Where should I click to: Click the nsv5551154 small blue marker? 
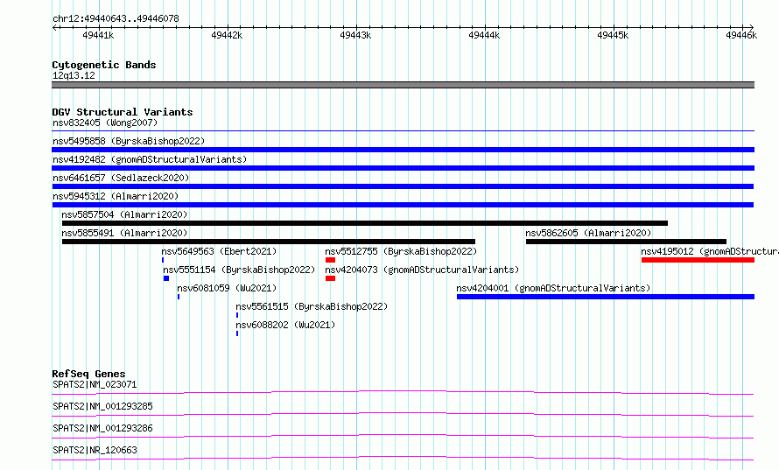coord(166,278)
